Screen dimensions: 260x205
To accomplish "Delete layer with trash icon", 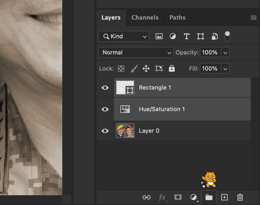I will tap(240, 198).
